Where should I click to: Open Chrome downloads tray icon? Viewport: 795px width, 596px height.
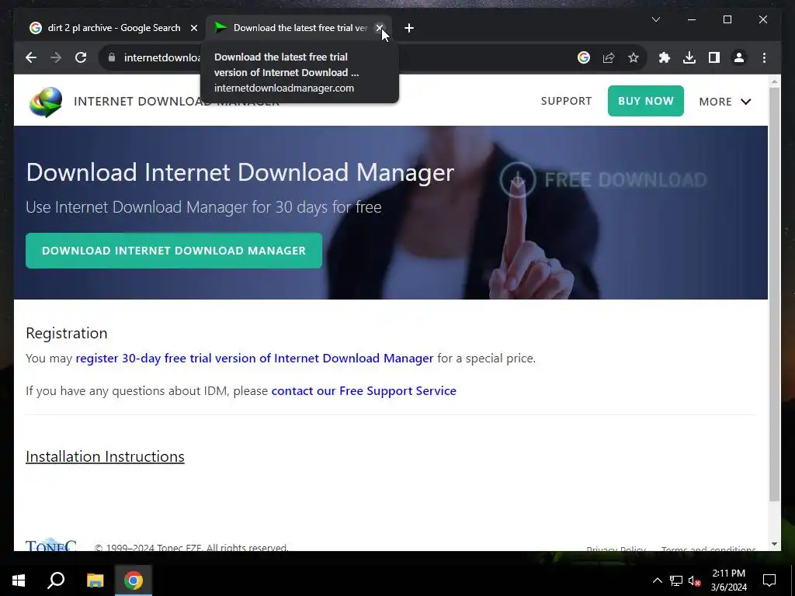[689, 57]
